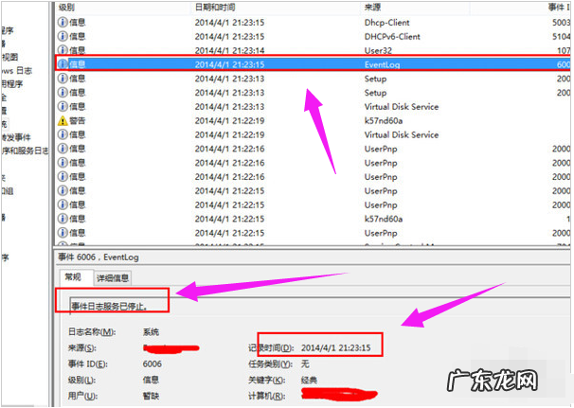Click the 关键字 value 经典
Viewport: 574px width, 408px height.
pos(309,380)
